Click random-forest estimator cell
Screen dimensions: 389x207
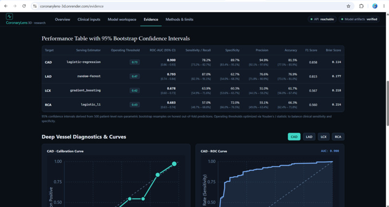[89, 76]
